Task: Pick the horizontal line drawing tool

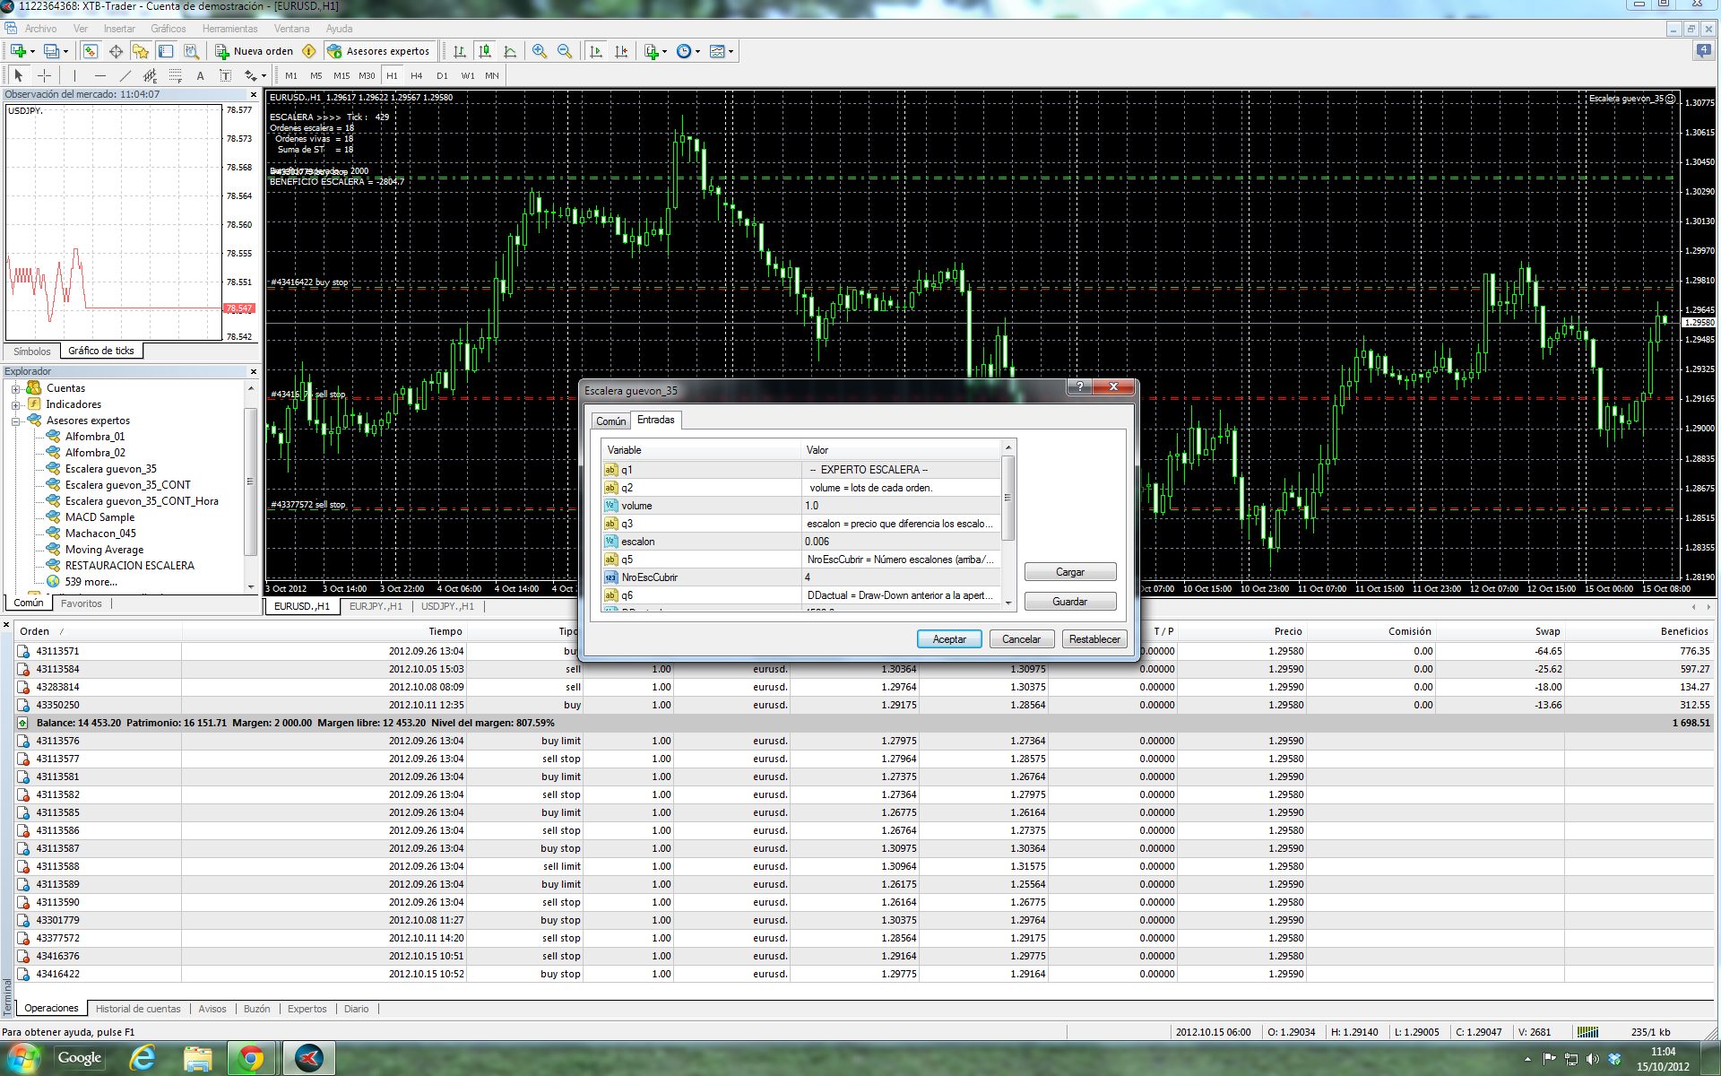Action: click(x=100, y=75)
